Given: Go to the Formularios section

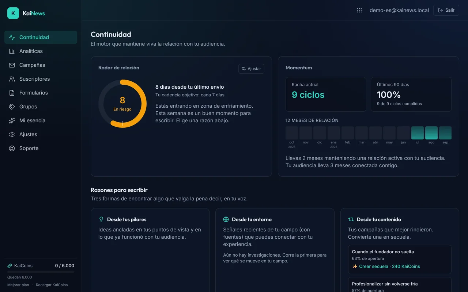Looking at the screenshot, I should click(41, 93).
